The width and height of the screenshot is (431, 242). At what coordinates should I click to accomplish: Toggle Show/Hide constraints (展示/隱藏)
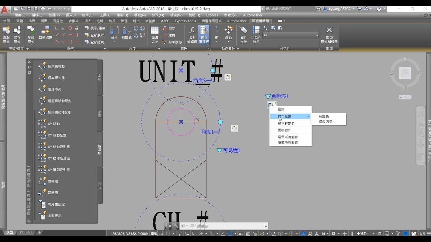tap(95, 28)
